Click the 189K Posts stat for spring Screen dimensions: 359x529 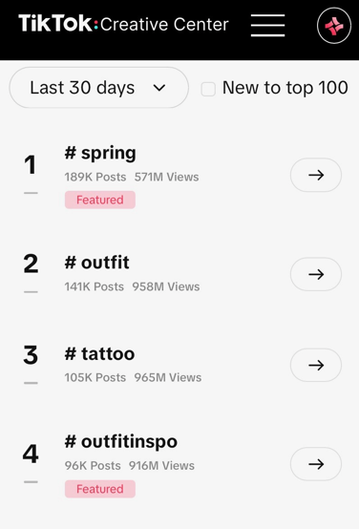pos(95,177)
